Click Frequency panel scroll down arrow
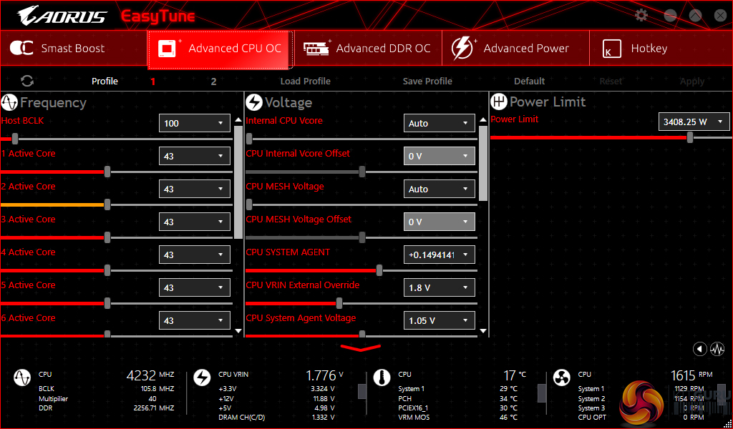Image resolution: width=733 pixels, height=429 pixels. pyautogui.click(x=238, y=330)
